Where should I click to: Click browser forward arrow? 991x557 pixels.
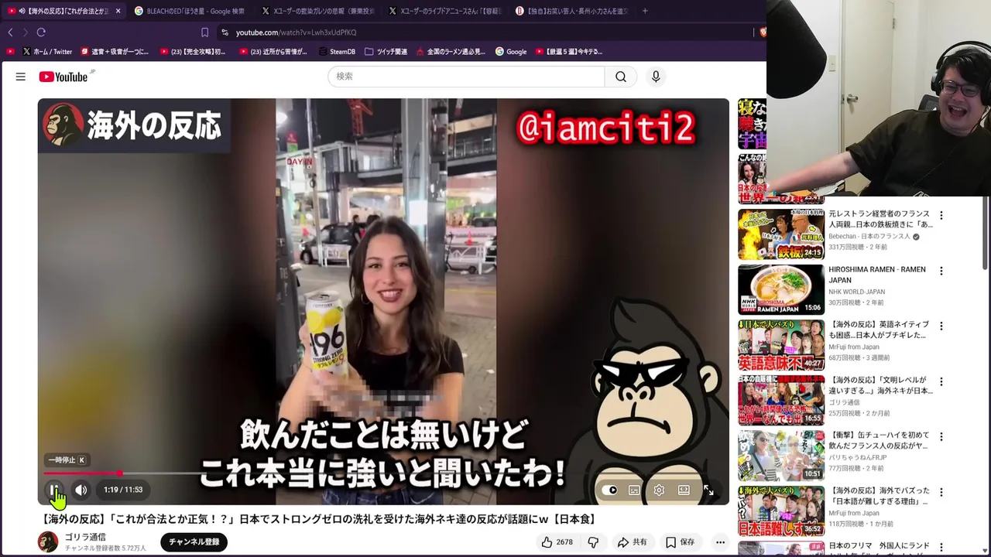tap(25, 32)
